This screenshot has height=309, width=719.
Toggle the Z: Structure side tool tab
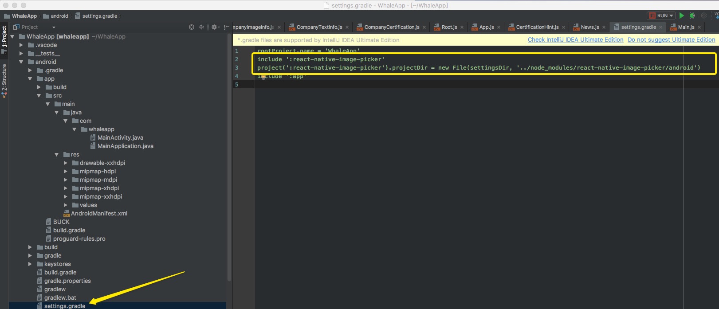click(4, 81)
